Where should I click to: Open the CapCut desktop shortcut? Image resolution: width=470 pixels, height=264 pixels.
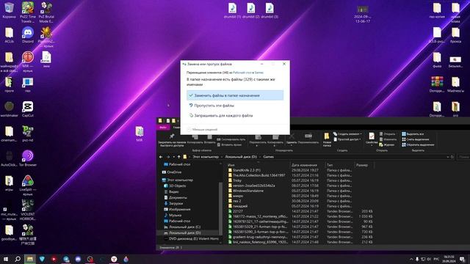pos(28,109)
